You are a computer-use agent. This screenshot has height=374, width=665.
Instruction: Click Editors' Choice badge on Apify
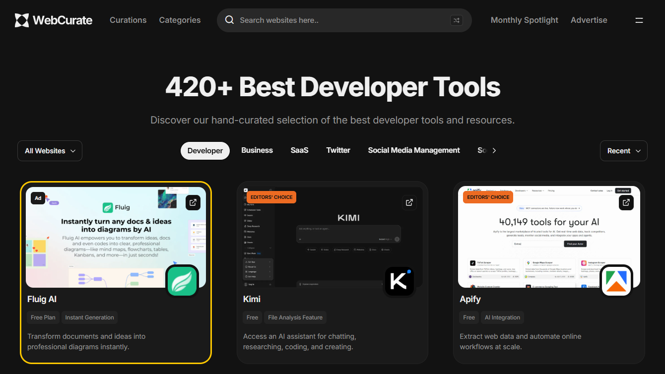tap(488, 197)
